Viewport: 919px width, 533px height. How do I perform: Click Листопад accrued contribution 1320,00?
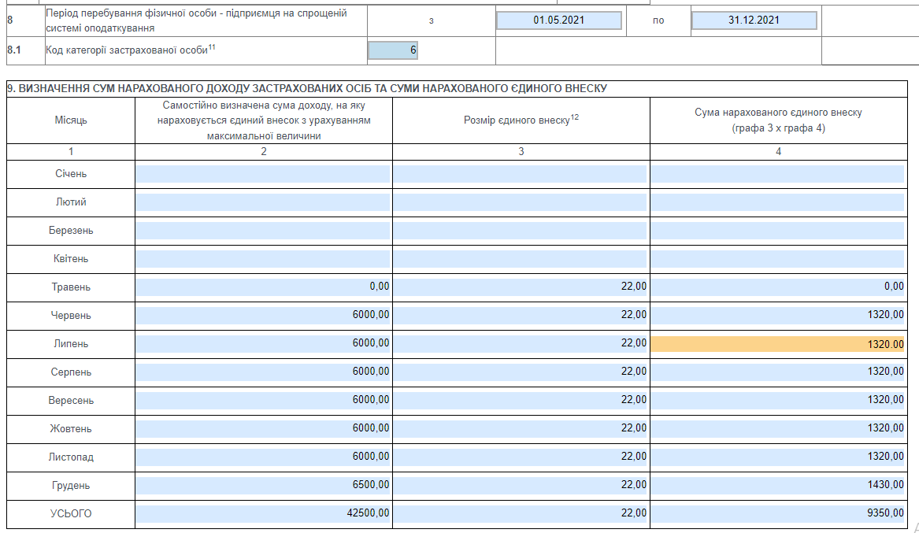[778, 457]
